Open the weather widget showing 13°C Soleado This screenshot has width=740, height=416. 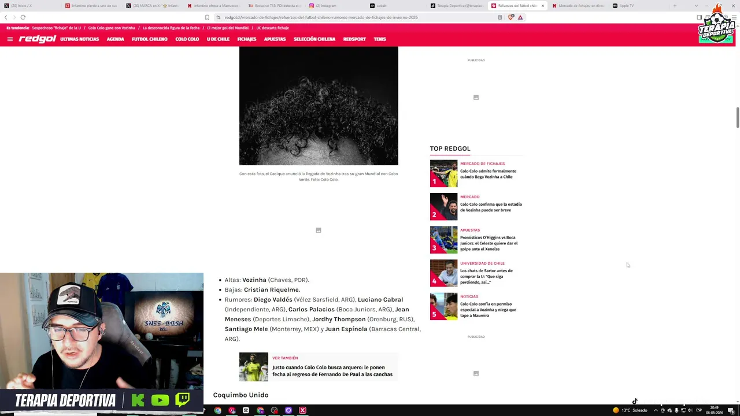coord(630,410)
